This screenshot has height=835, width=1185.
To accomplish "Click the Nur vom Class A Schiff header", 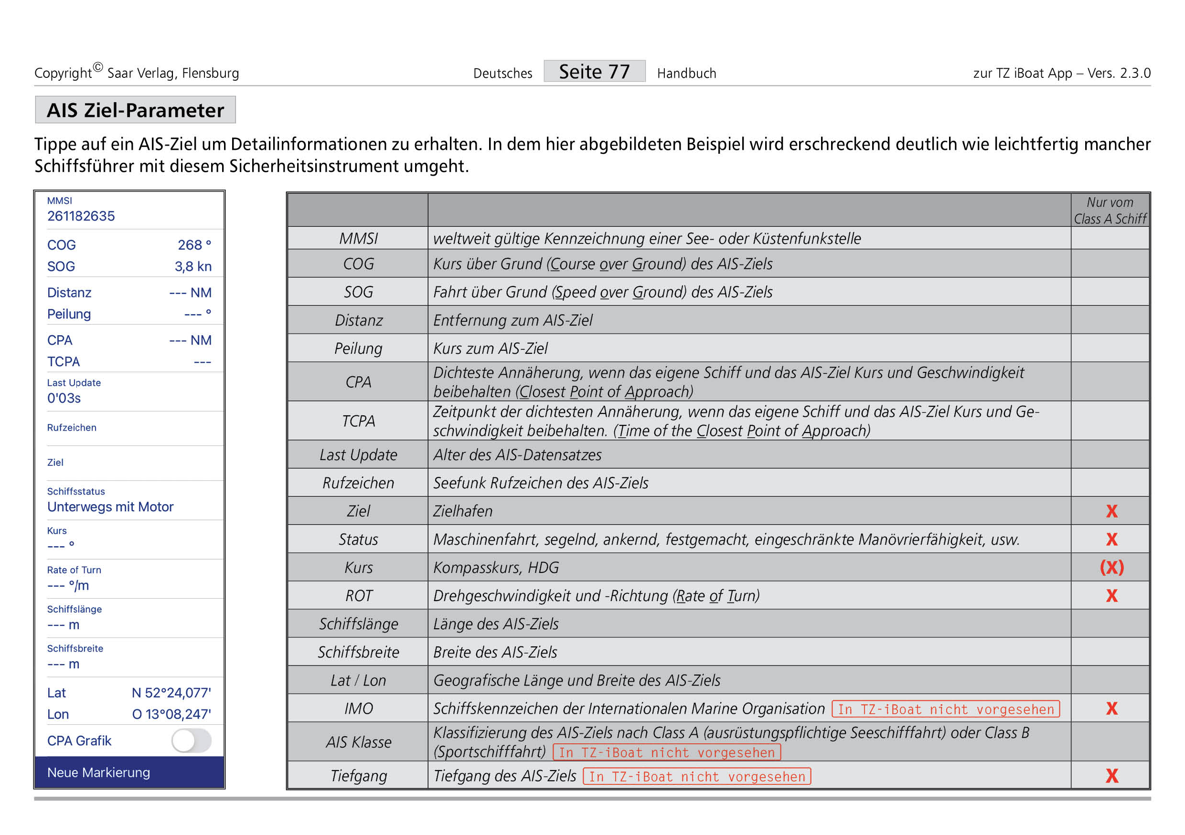I will coord(1110,210).
